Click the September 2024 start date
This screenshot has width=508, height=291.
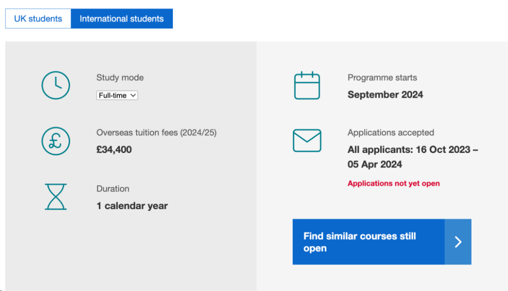[x=385, y=95]
